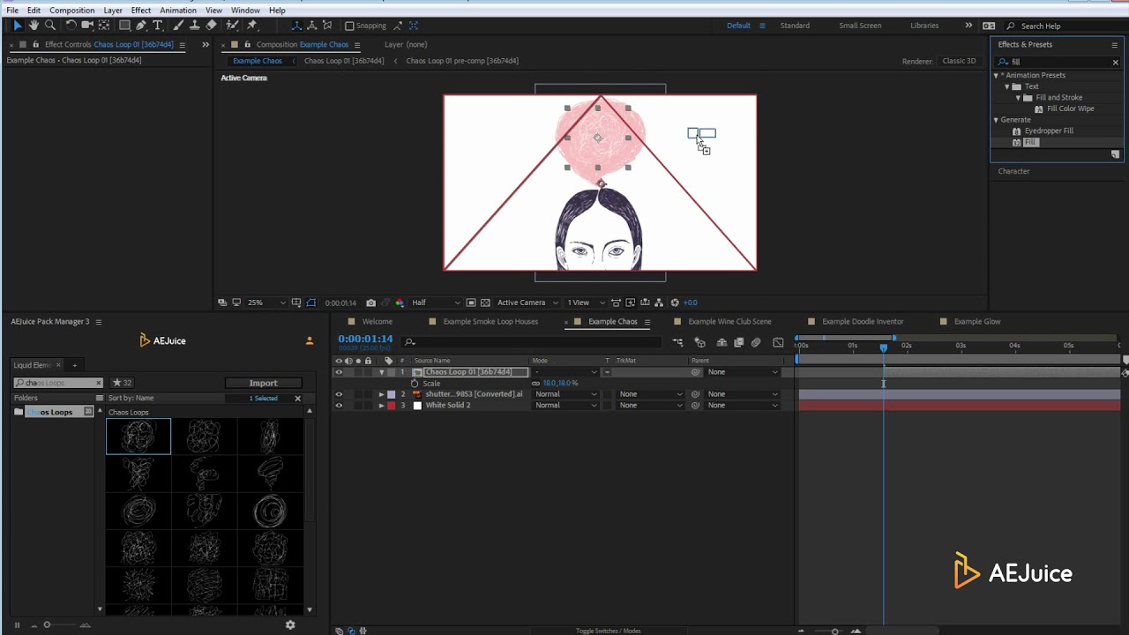Hide the White Solid 2 layer
Viewport: 1129px width, 635px height.
[x=339, y=406]
